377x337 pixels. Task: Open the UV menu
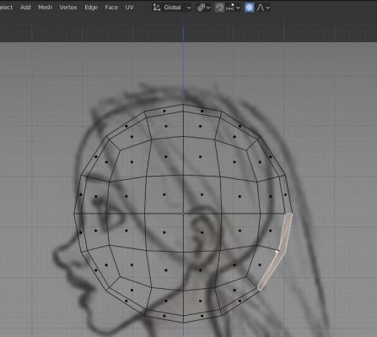(129, 8)
